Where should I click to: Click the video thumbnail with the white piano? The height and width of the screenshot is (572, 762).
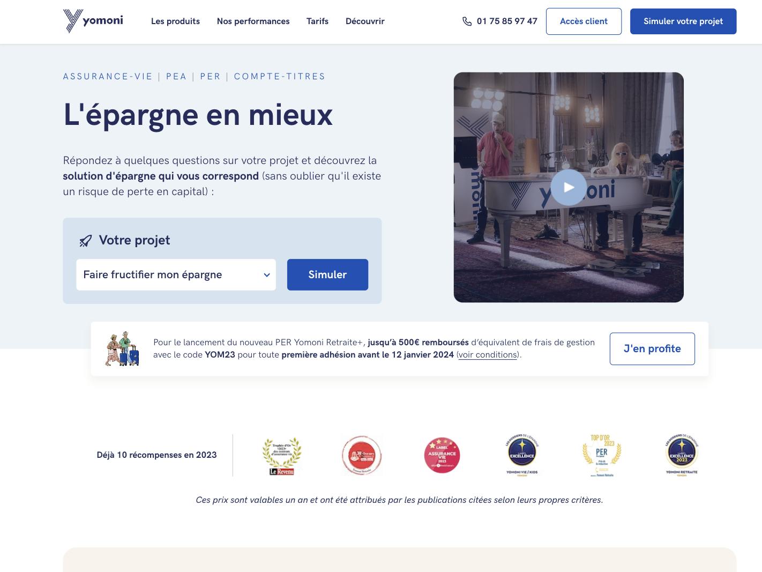click(569, 187)
